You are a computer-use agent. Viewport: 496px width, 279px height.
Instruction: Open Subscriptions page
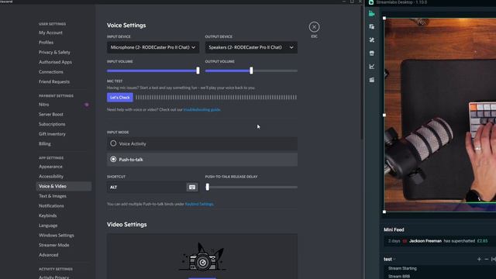tap(52, 124)
